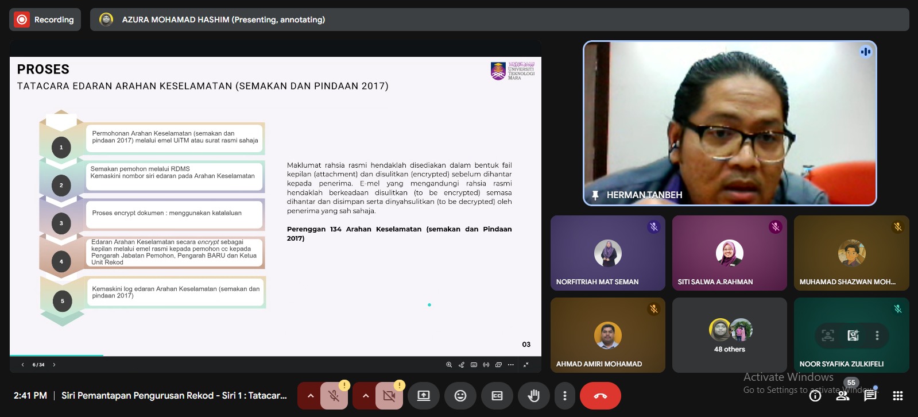Image resolution: width=918 pixels, height=417 pixels.
Task: Open more options three-dot menu in call bar
Action: (565, 396)
